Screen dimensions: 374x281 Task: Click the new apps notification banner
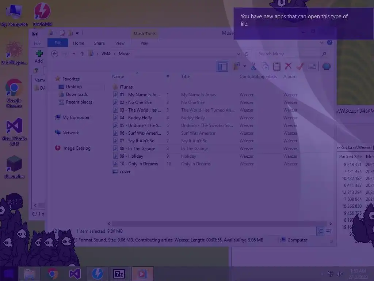304,24
